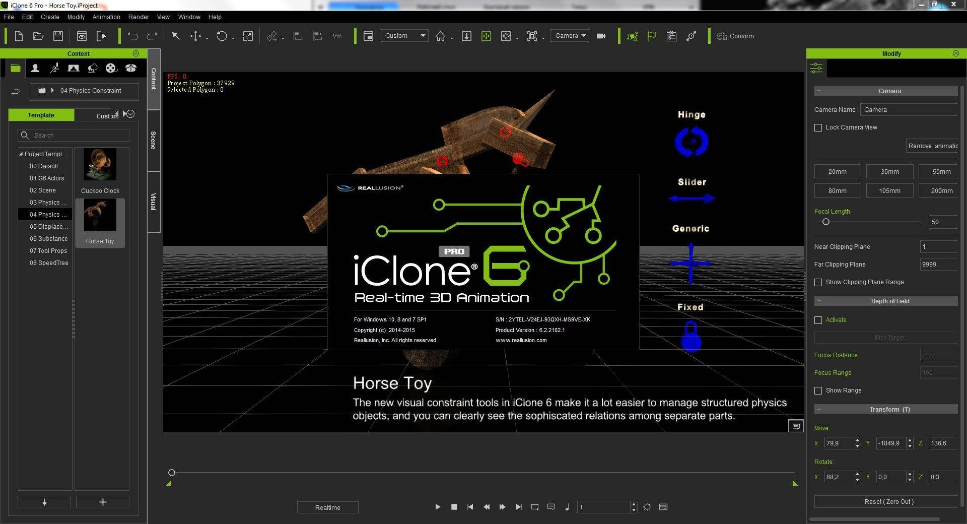Open the Render menu

[x=139, y=17]
